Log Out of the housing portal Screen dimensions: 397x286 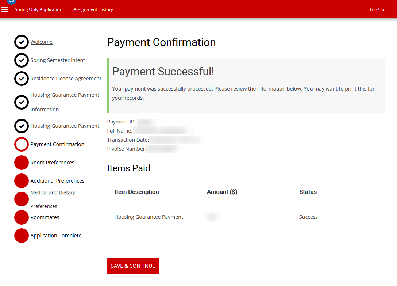(x=378, y=9)
